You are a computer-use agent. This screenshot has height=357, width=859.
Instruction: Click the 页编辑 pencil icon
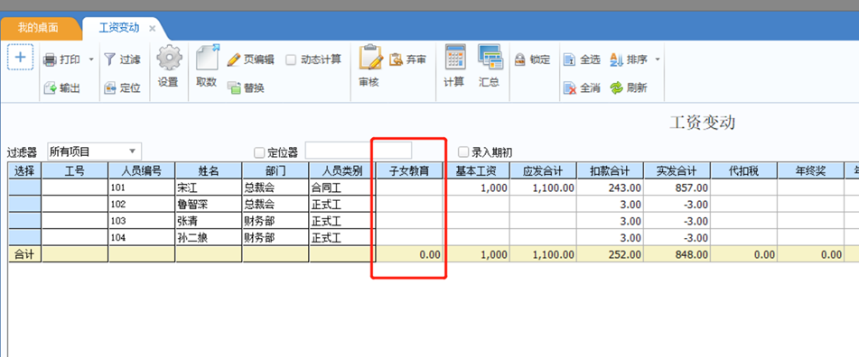[234, 59]
